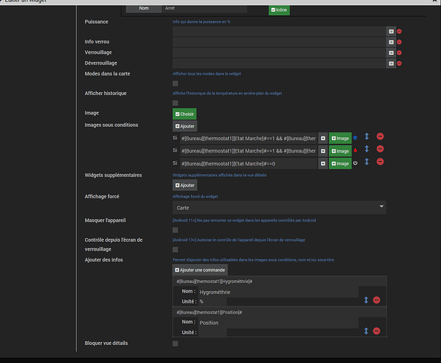Insert a command into the second condition
The height and width of the screenshot is (363, 441).
(323, 150)
